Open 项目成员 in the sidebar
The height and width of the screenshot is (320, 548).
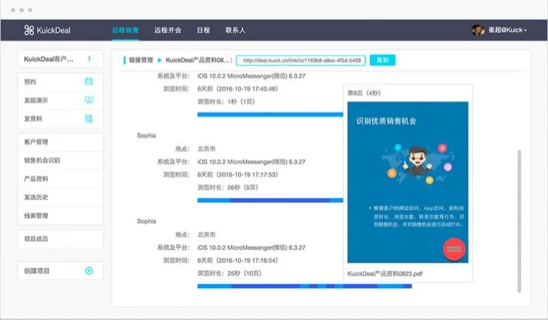(61, 239)
